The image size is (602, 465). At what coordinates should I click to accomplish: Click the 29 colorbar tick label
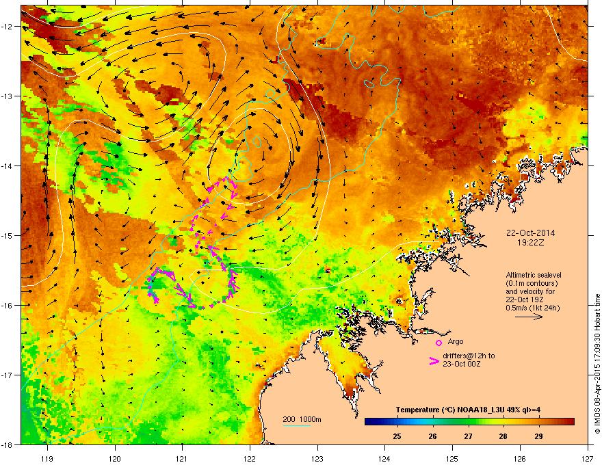[538, 436]
